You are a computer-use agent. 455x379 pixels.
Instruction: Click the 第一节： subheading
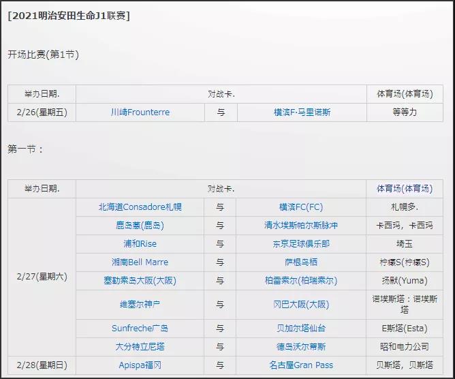click(25, 149)
